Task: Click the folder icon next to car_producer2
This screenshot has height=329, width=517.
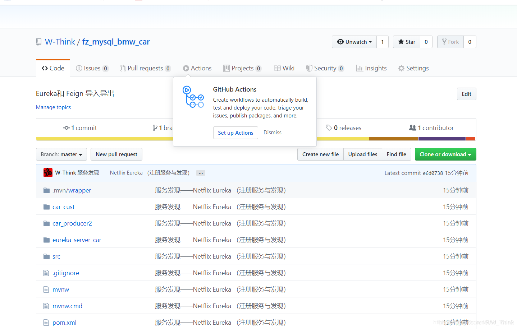Action: coord(46,223)
